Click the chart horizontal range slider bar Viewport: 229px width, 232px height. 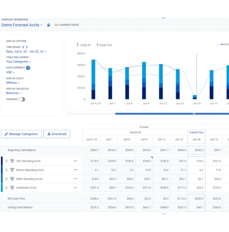(x=171, y=114)
